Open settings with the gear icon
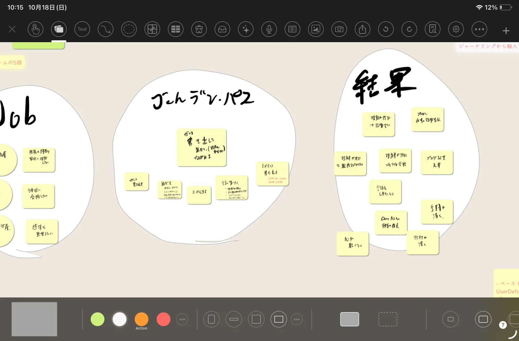519x341 pixels. pos(456,29)
